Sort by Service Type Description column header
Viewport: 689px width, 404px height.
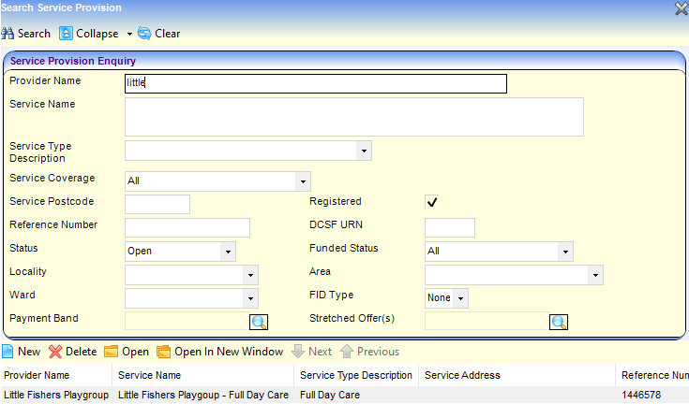(x=355, y=375)
